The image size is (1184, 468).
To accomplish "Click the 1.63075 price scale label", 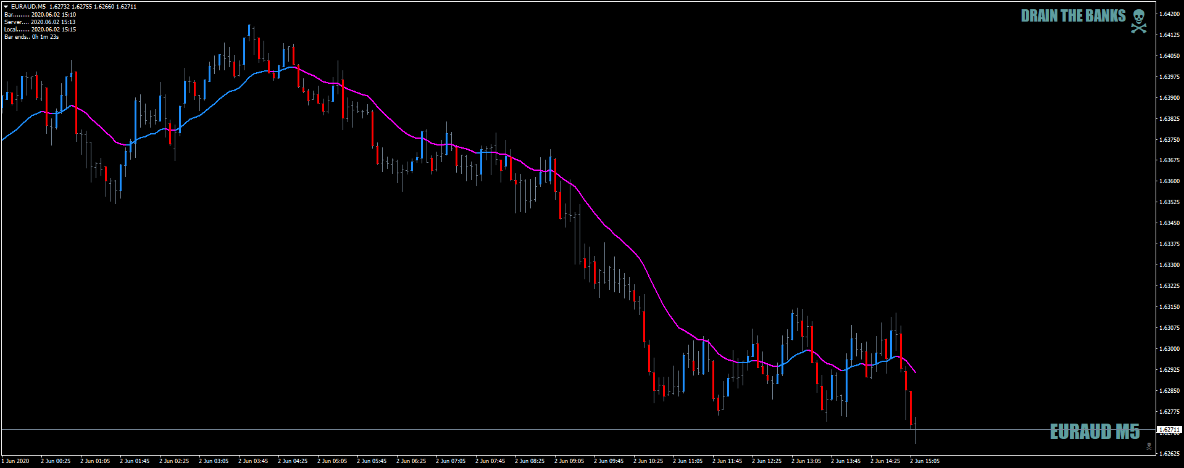I will pos(1169,327).
